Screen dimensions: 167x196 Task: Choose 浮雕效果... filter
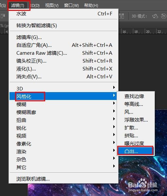136,120
